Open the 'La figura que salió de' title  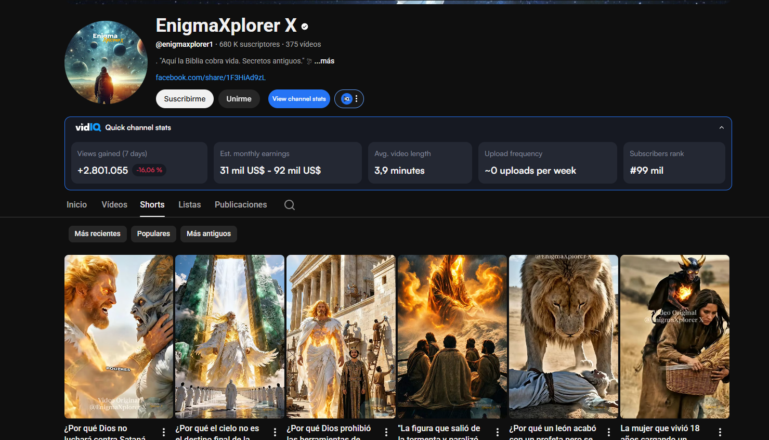(439, 433)
